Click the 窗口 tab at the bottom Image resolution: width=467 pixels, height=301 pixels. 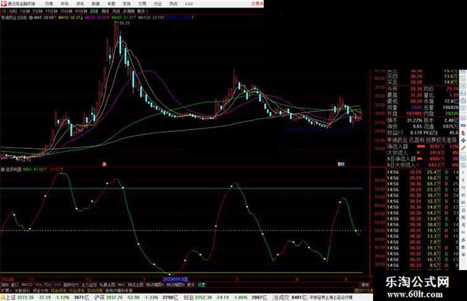pos(15,285)
